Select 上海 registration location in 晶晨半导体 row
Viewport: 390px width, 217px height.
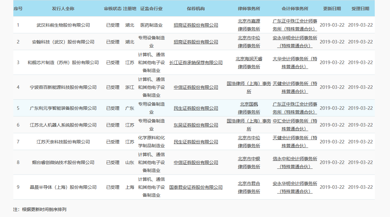130,187
